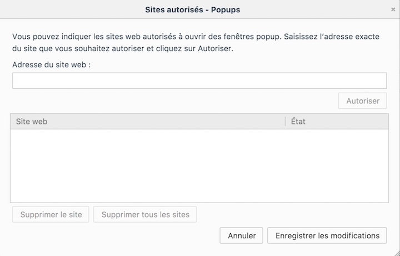This screenshot has height=256, width=400.
Task: Click the instruction line mentioning cliquez sur Autoriser
Action: coord(123,48)
